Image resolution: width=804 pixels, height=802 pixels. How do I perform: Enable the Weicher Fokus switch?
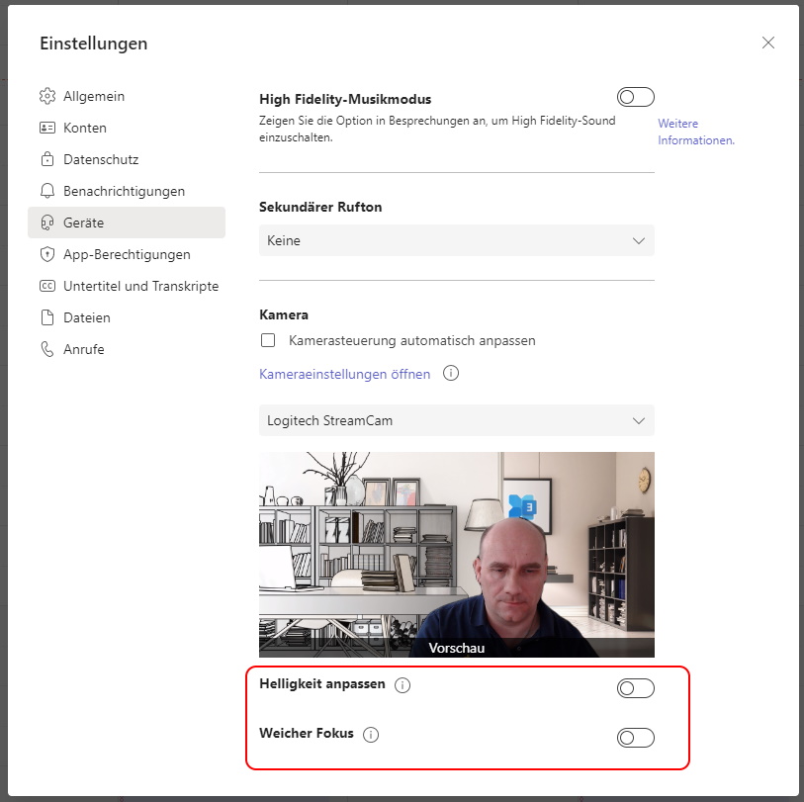click(x=636, y=738)
